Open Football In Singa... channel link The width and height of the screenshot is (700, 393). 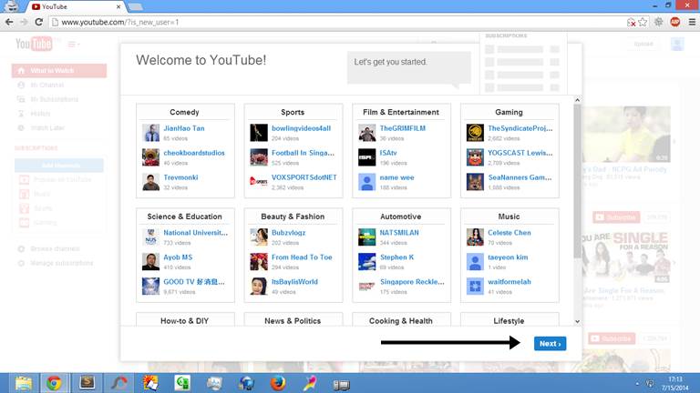click(304, 153)
